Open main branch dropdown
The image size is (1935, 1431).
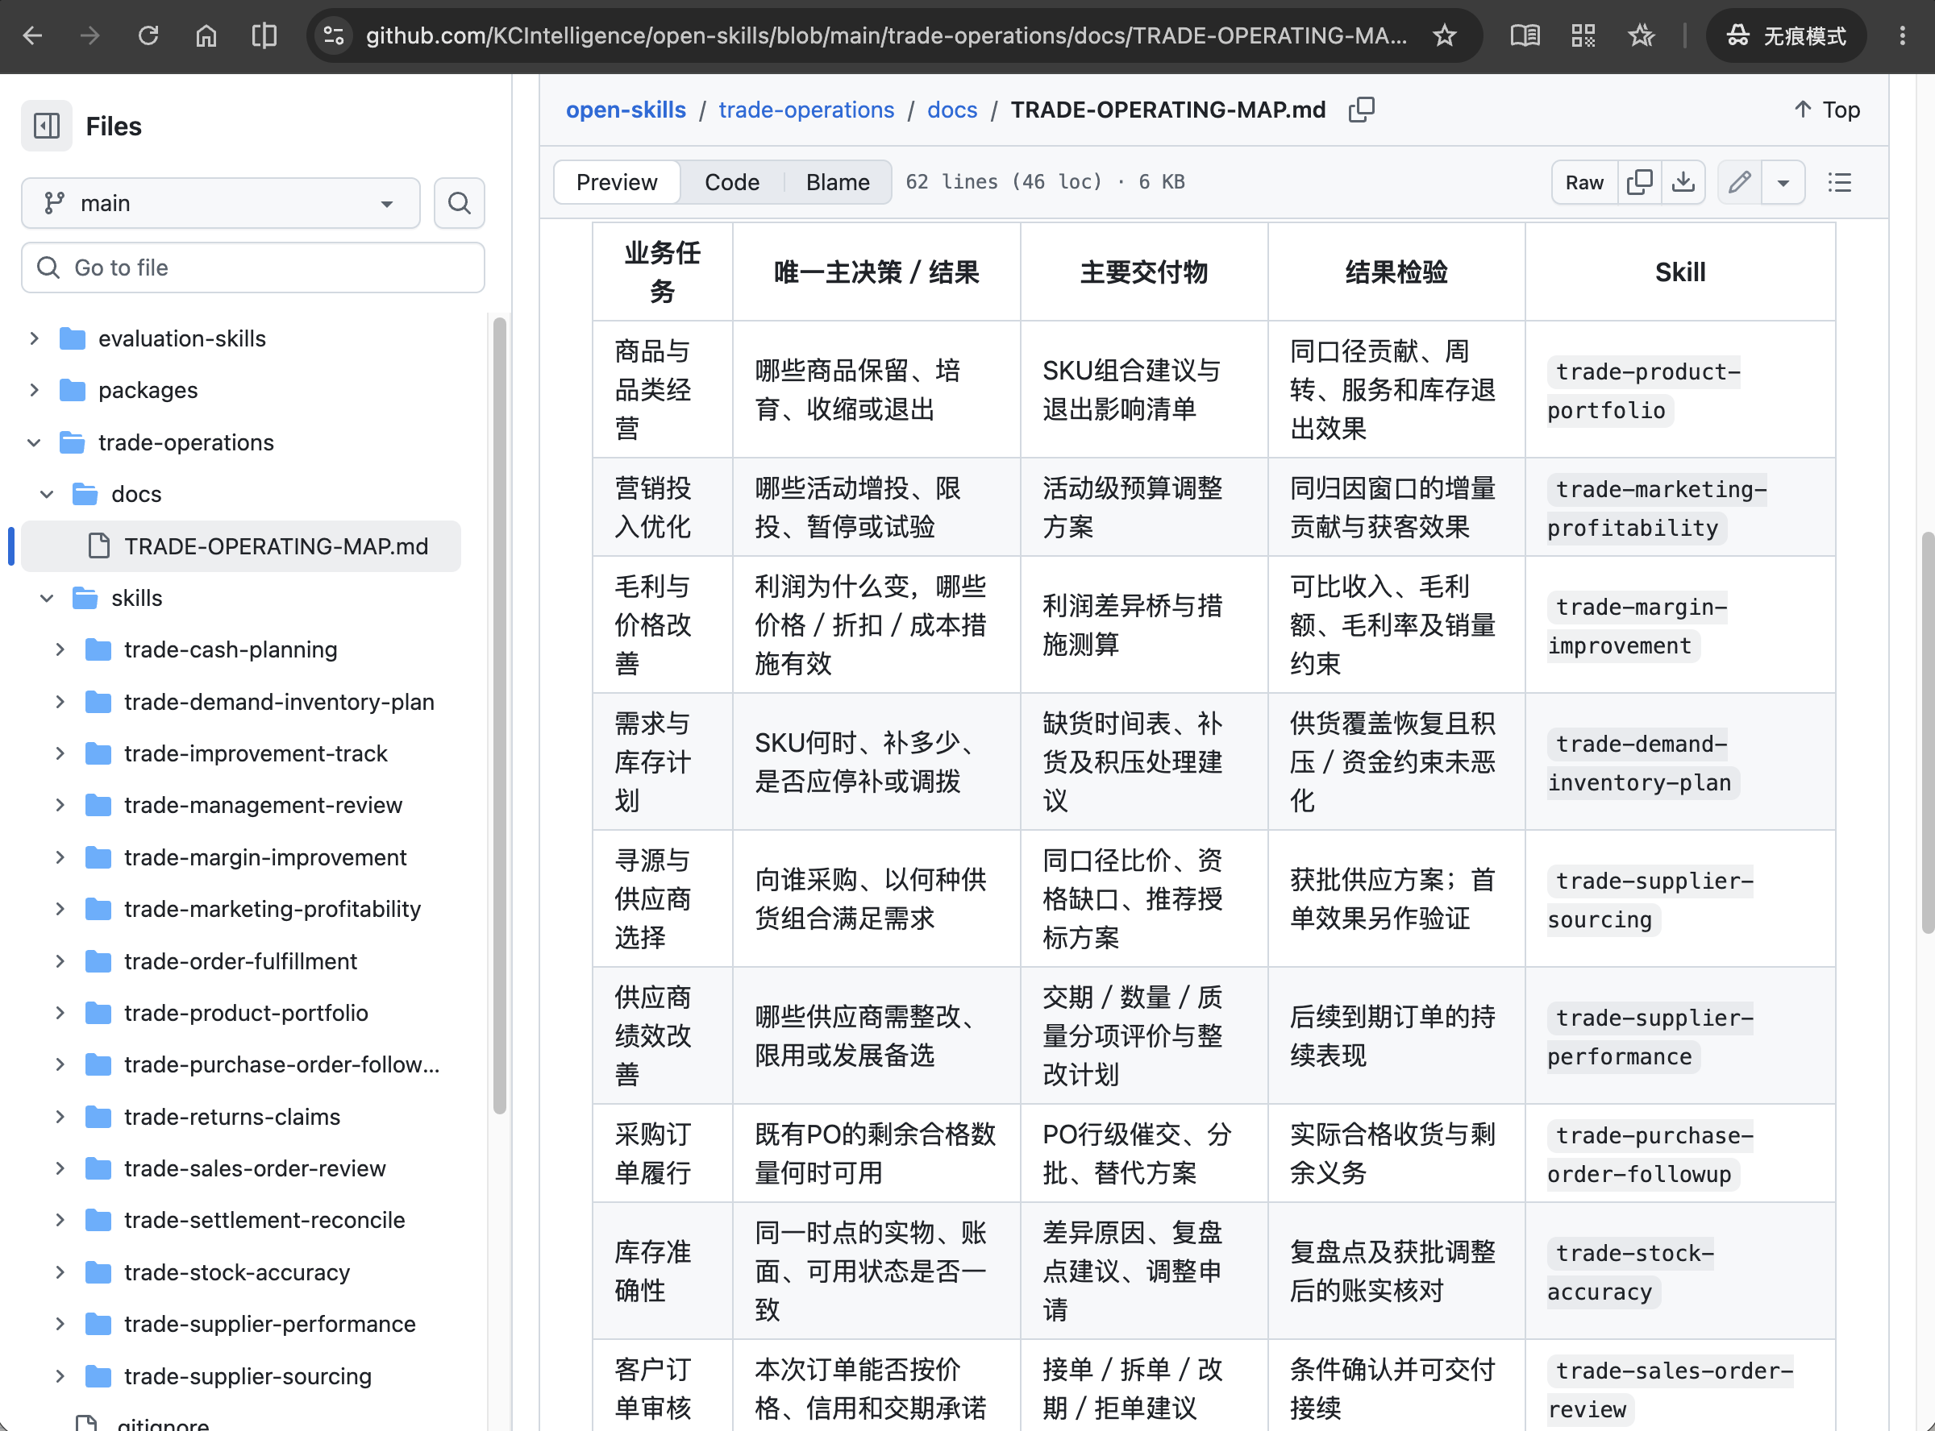tap(221, 204)
